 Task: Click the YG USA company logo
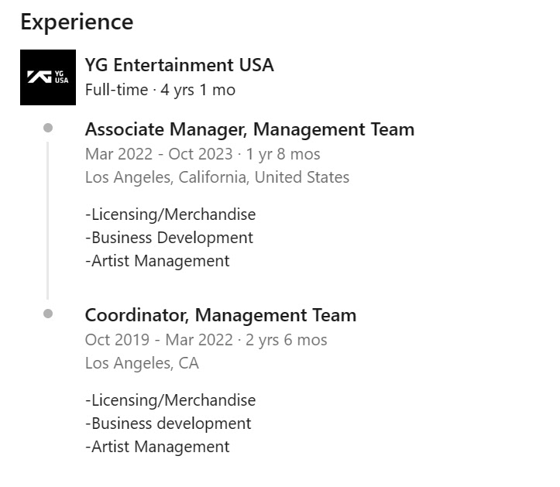point(48,77)
